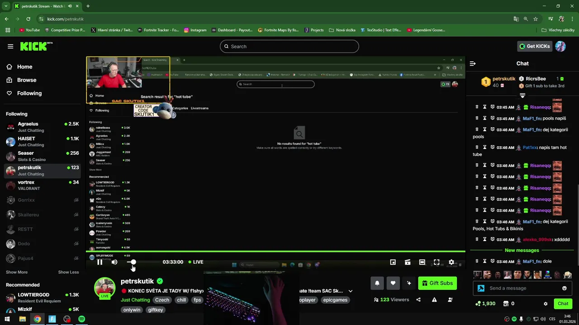
Task: Expand the stream title chevron
Action: click(x=350, y=291)
